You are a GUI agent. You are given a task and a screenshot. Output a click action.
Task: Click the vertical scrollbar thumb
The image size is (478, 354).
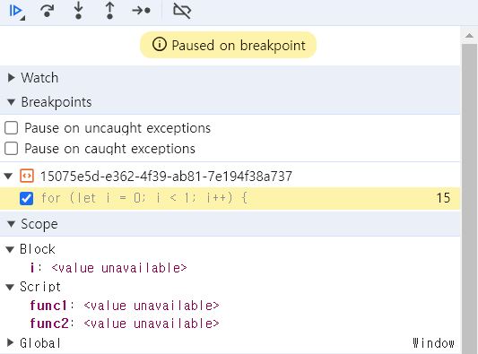point(469,198)
